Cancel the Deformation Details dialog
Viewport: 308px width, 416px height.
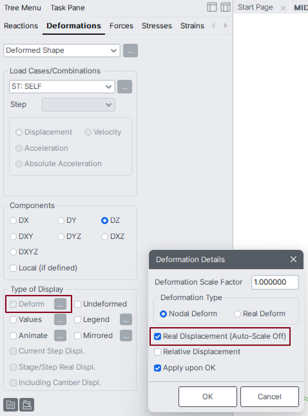point(269,397)
